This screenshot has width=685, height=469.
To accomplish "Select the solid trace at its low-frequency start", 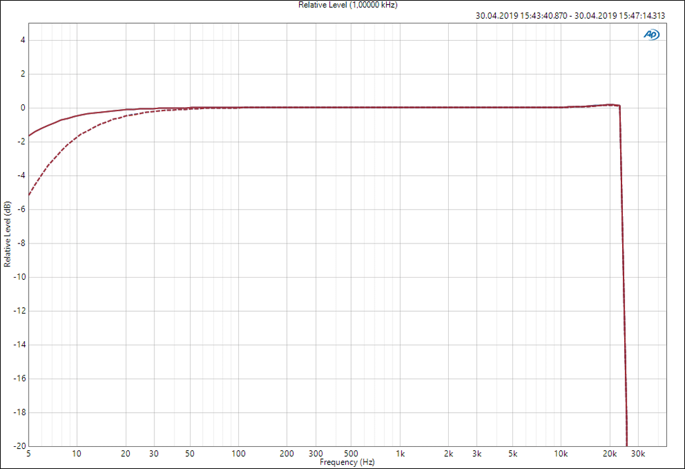I will tap(31, 134).
